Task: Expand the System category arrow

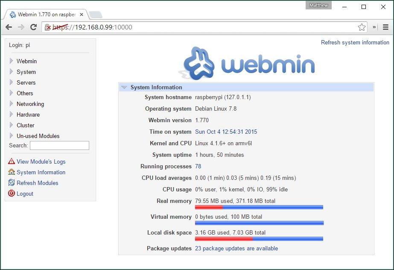Action: click(x=11, y=72)
